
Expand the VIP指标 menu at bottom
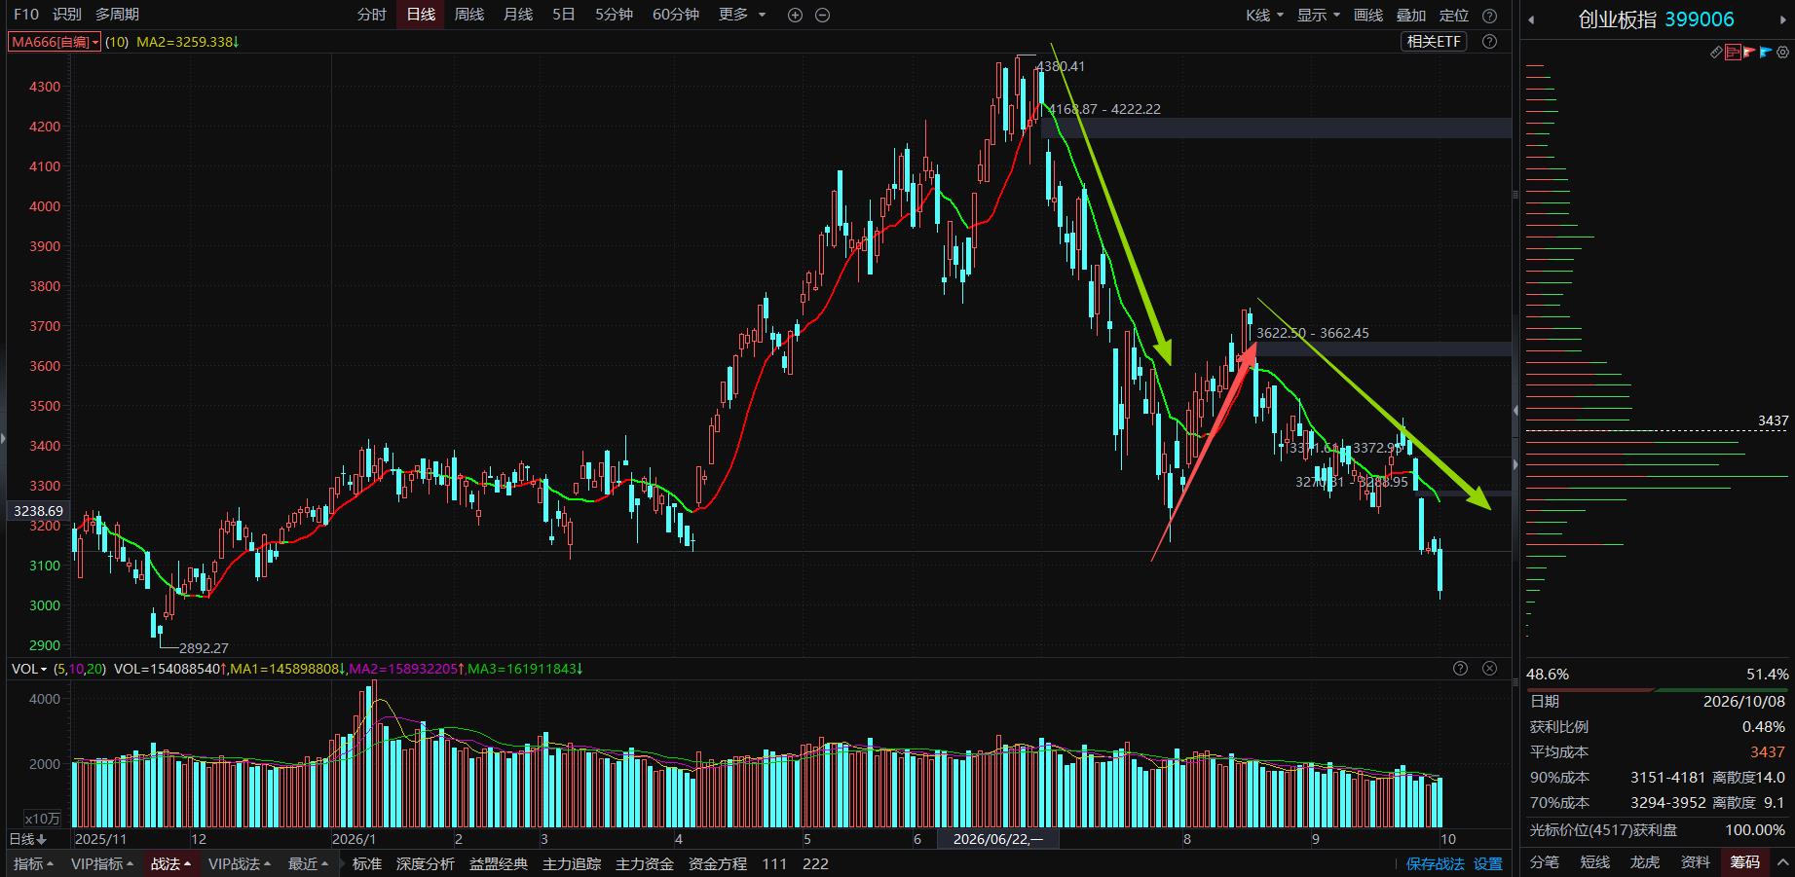102,863
